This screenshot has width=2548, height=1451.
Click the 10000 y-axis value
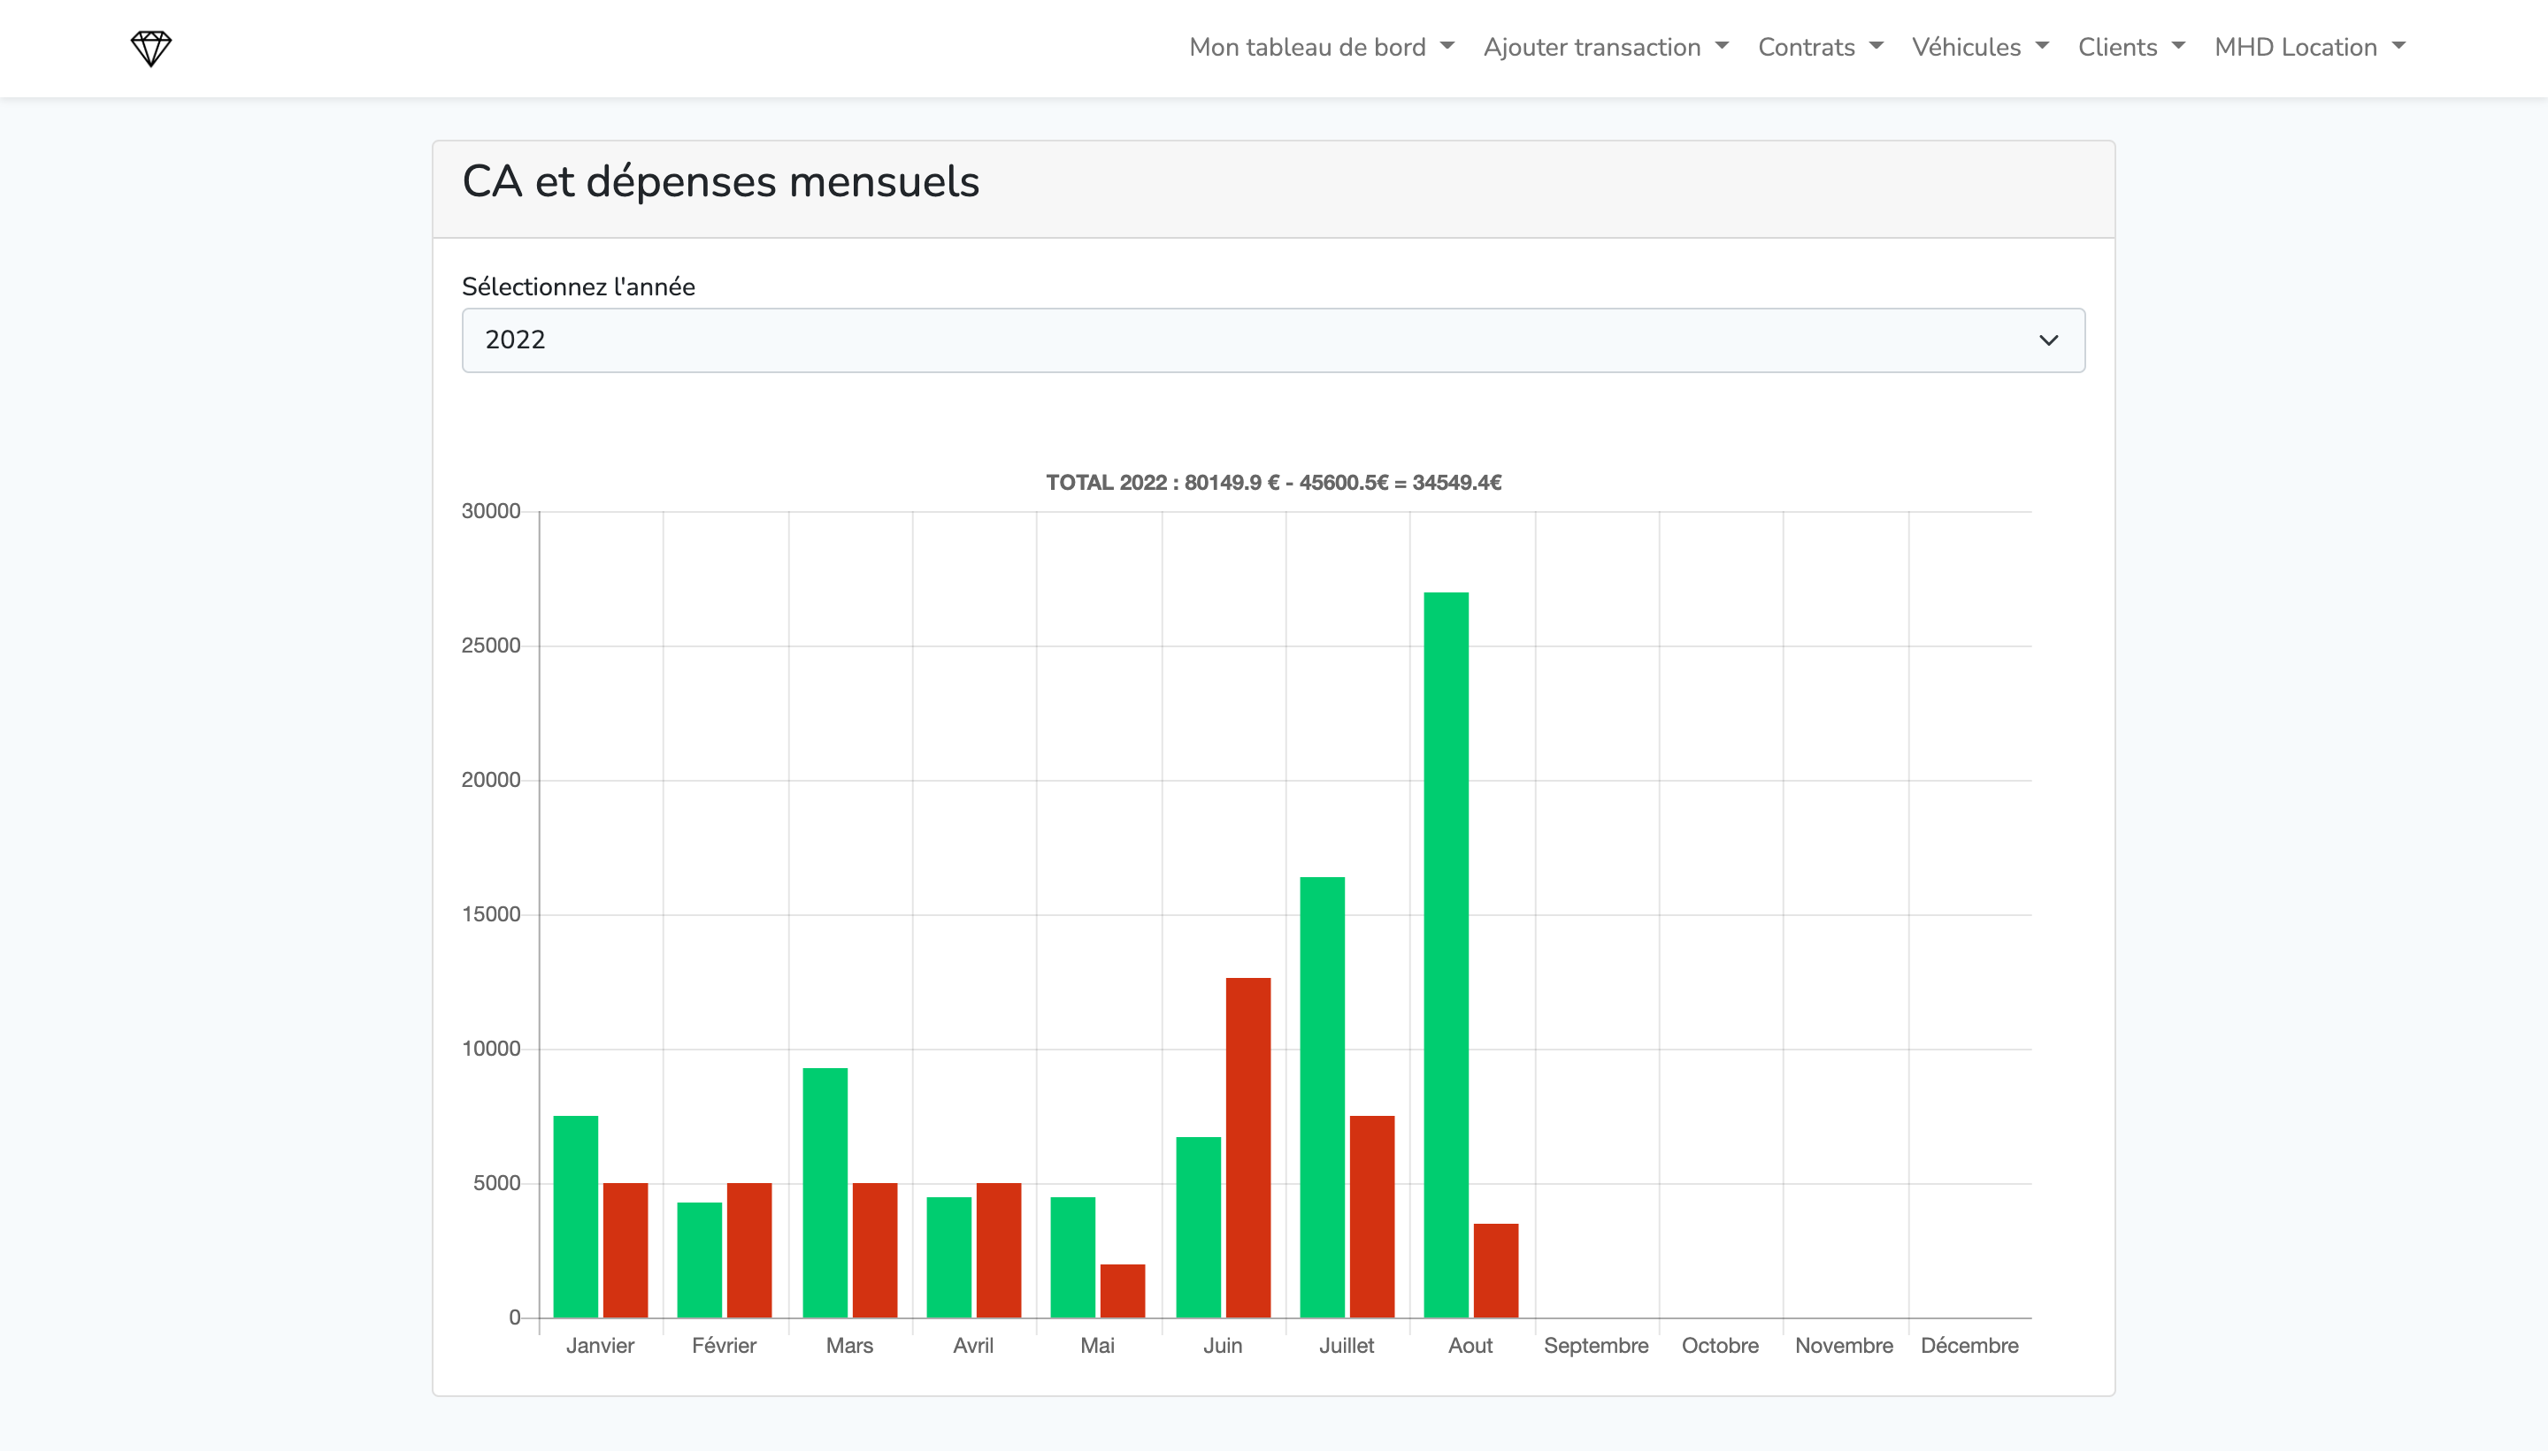click(x=490, y=1050)
